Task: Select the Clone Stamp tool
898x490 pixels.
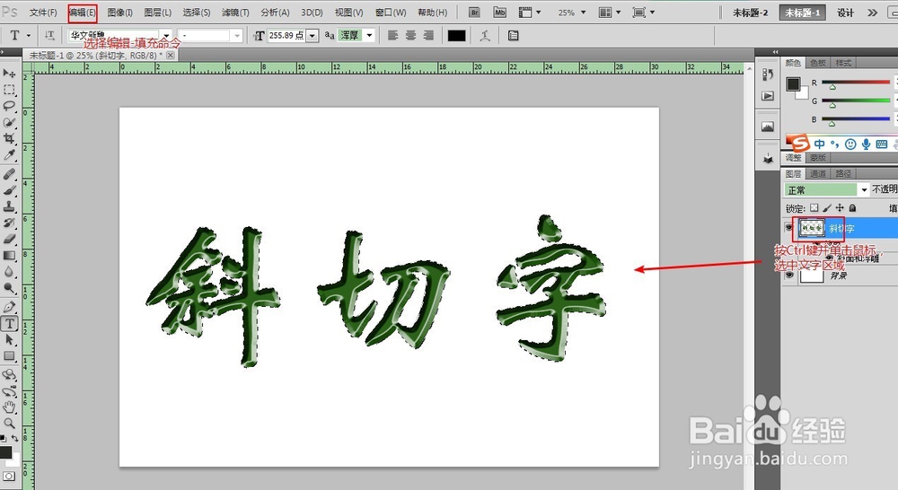Action: point(9,206)
